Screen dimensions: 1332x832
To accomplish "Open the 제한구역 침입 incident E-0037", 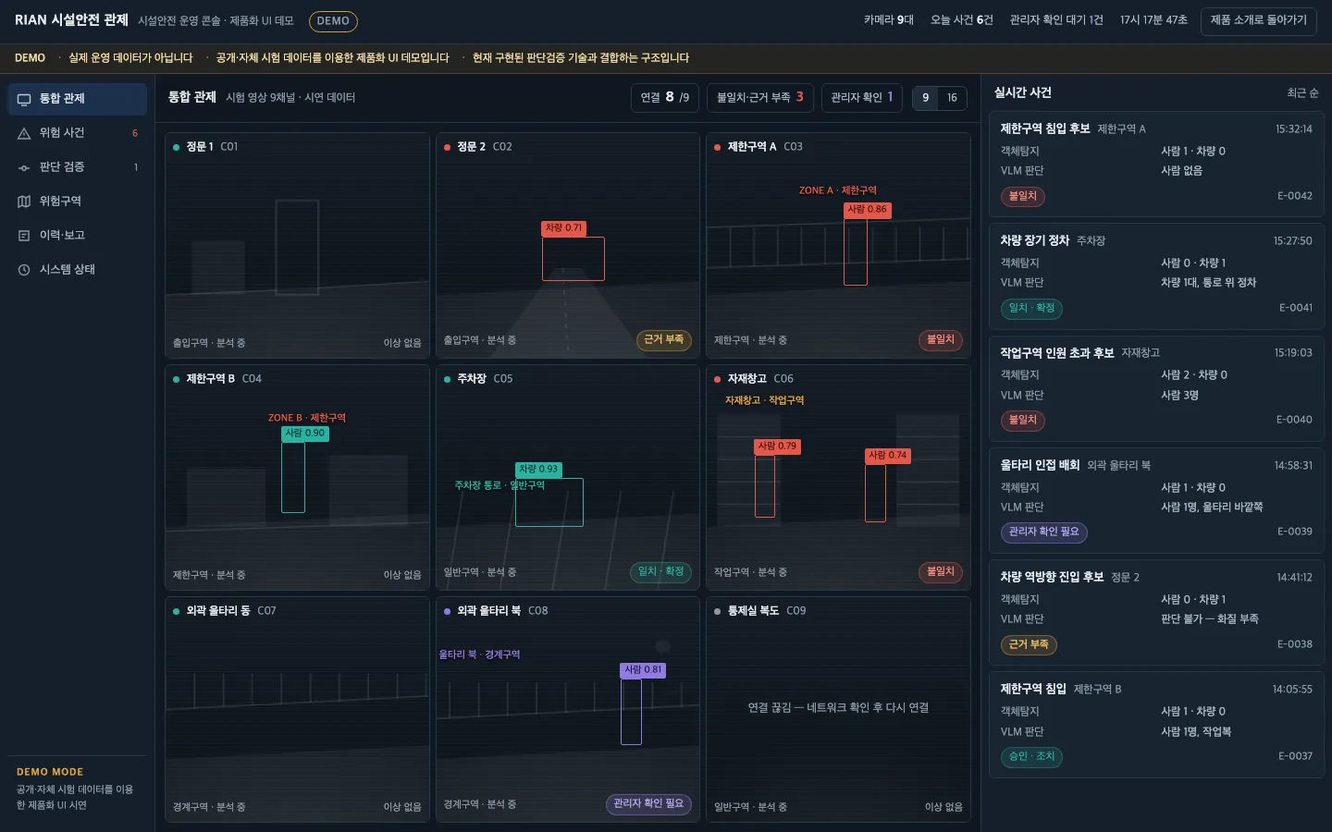I will click(1156, 723).
